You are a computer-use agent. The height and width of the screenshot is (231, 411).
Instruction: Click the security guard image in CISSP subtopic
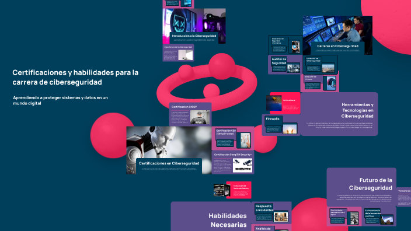click(x=200, y=117)
